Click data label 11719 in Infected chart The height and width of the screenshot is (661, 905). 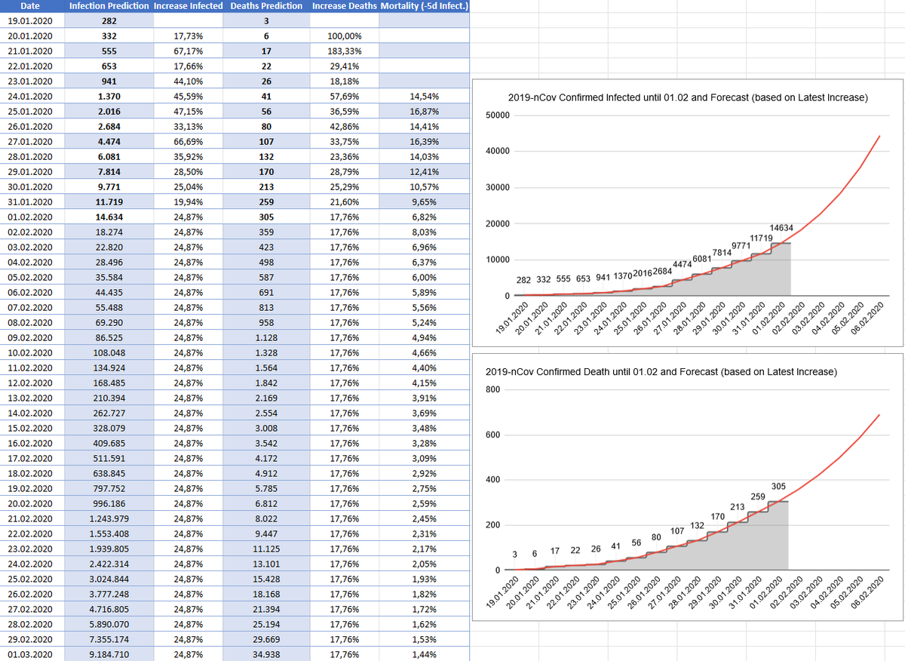(x=762, y=238)
